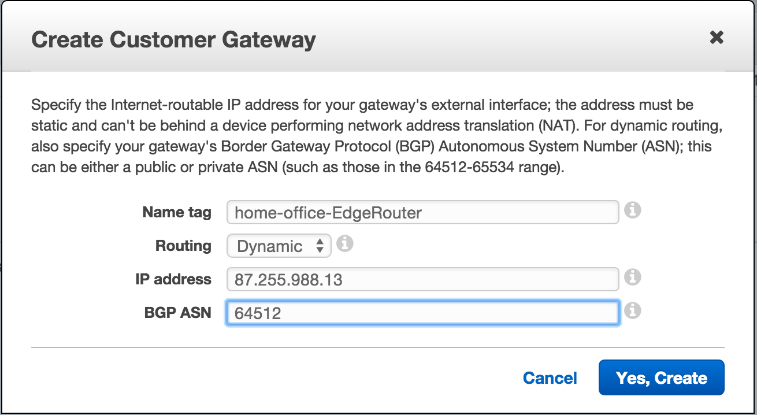757x415 pixels.
Task: Click the "IP address" field label
Action: pyautogui.click(x=173, y=279)
